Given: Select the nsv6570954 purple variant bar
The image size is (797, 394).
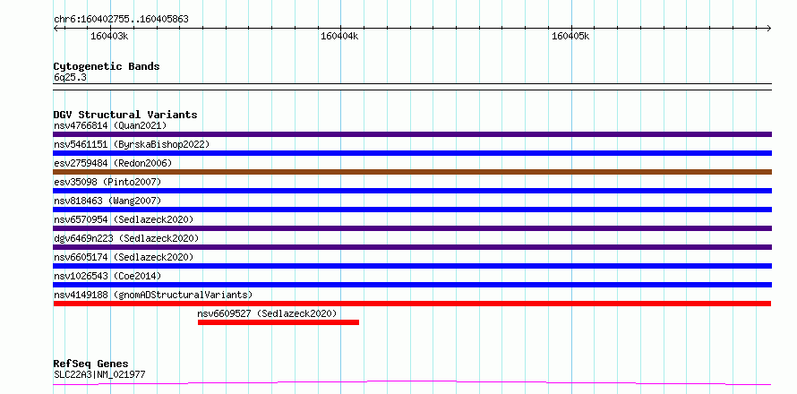Looking at the screenshot, I should pyautogui.click(x=412, y=228).
